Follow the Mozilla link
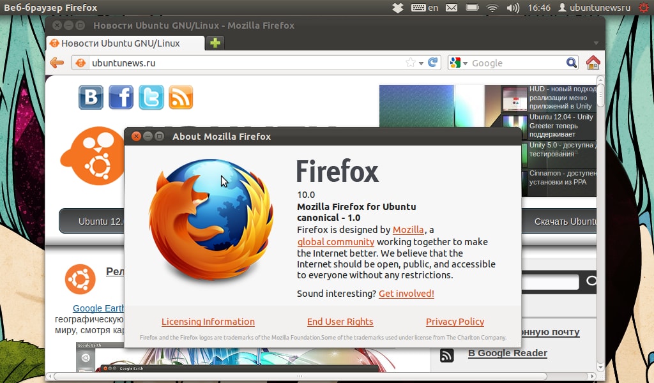 tap(408, 230)
